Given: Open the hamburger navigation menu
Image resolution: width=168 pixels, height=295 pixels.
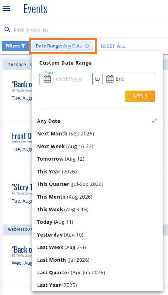Looking at the screenshot, I should pos(6,8).
